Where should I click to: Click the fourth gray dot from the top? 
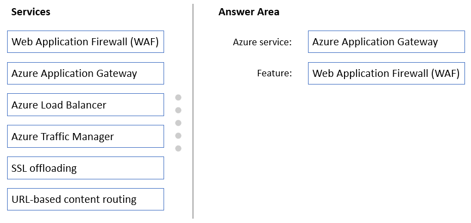point(178,136)
